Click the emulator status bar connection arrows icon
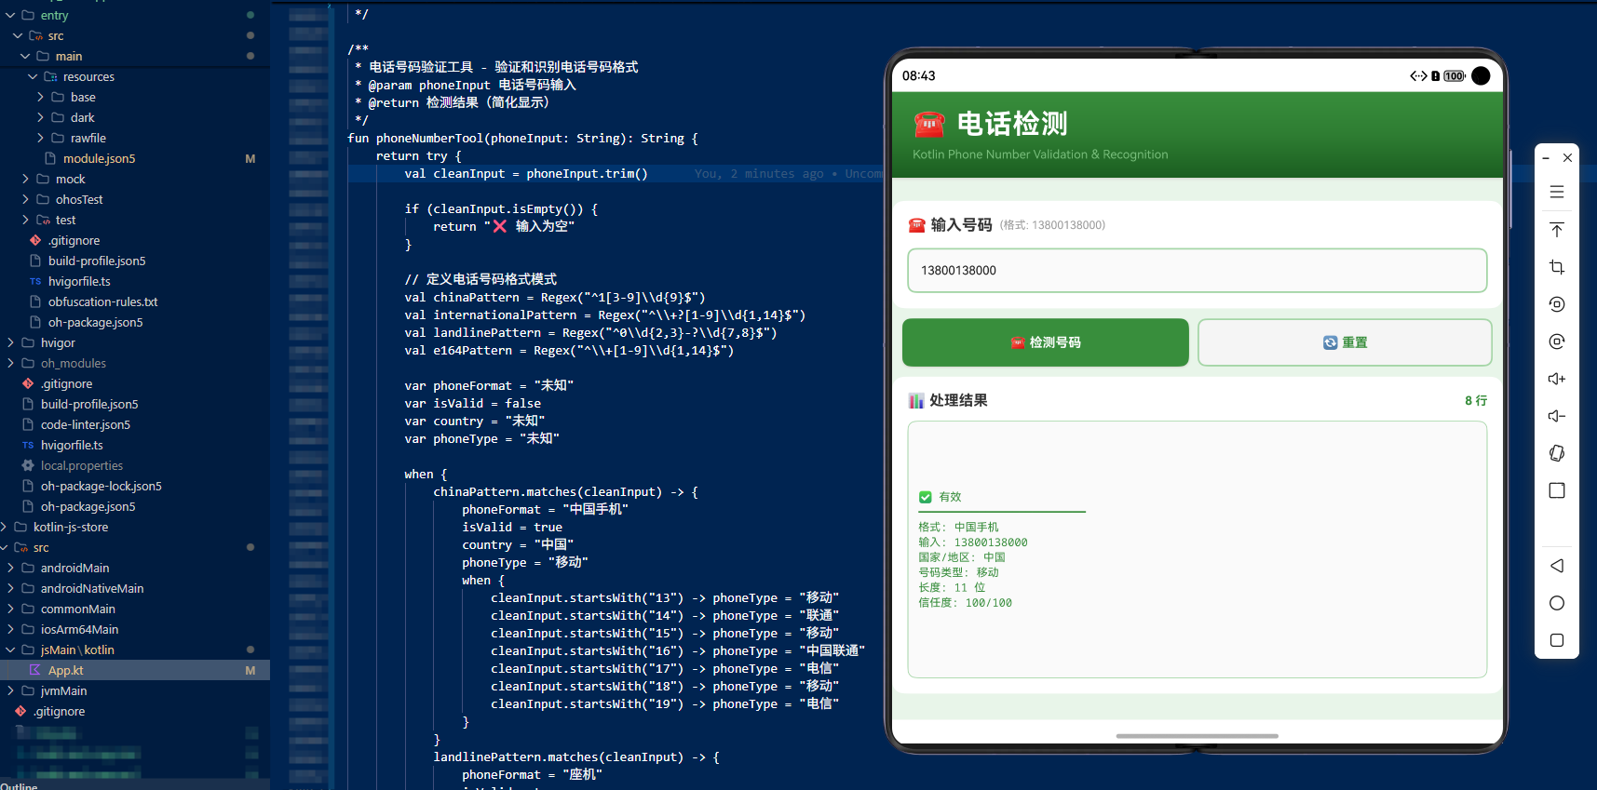This screenshot has height=790, width=1597. click(1418, 76)
